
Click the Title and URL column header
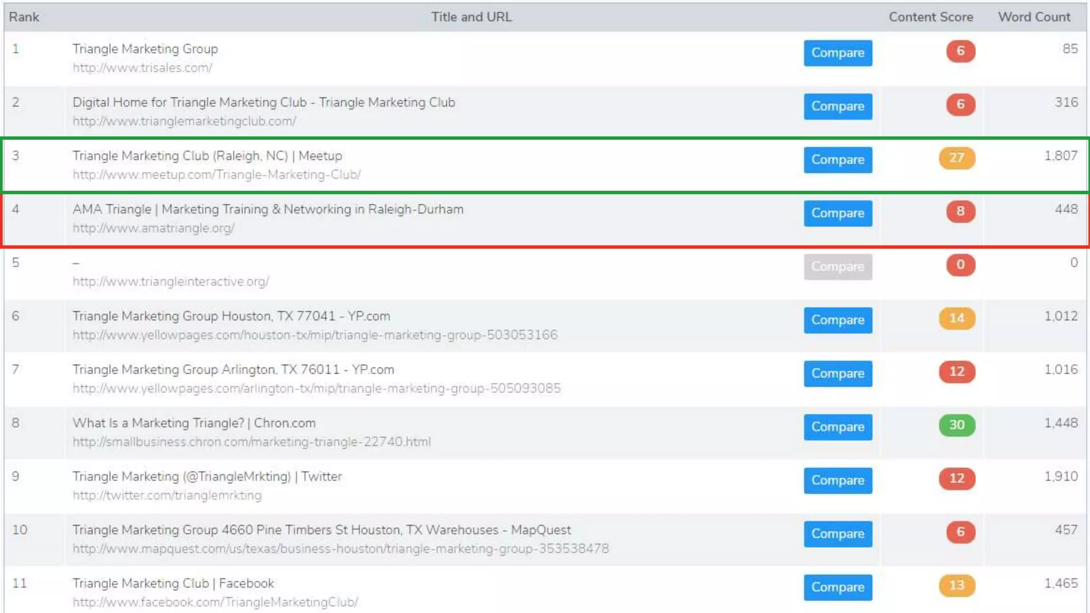click(471, 17)
